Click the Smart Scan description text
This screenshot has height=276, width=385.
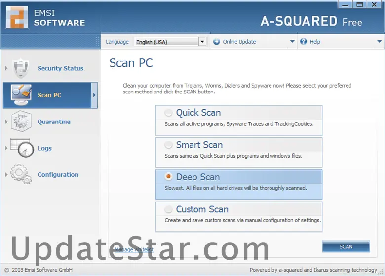click(233, 156)
